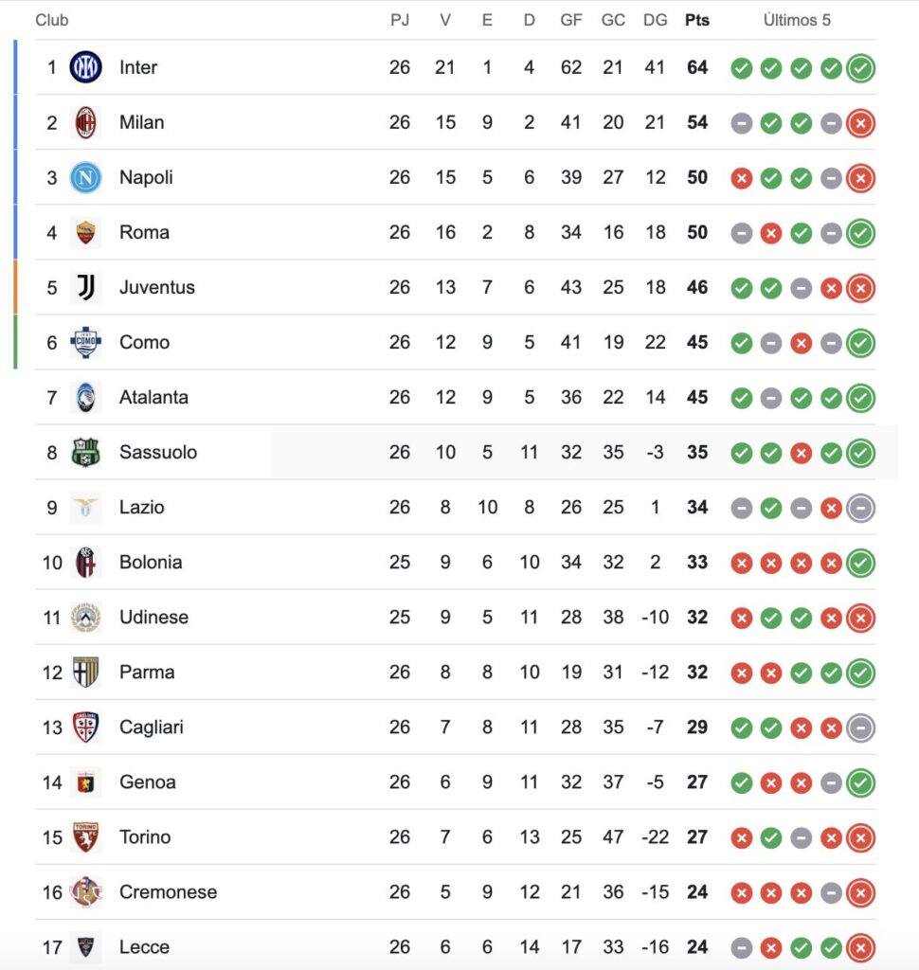The image size is (919, 970).
Task: Click the Club column header
Action: pos(52,20)
